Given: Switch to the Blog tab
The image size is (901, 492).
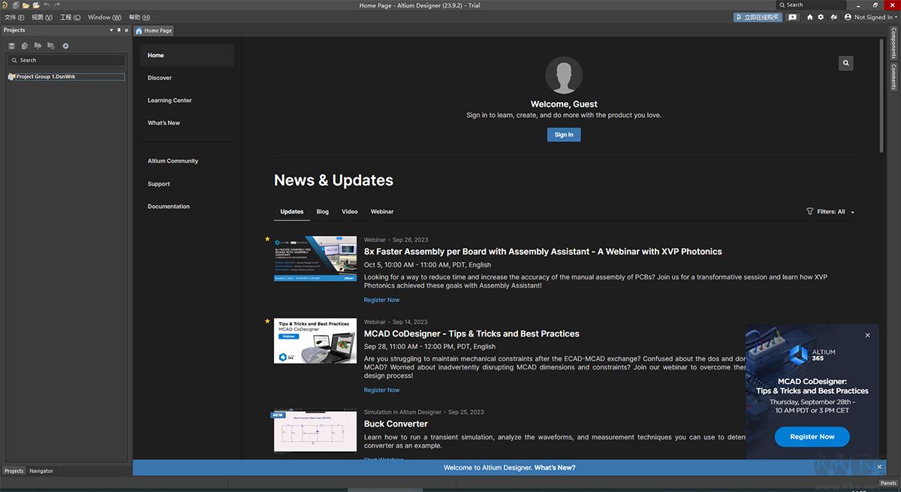Looking at the screenshot, I should click(x=322, y=212).
